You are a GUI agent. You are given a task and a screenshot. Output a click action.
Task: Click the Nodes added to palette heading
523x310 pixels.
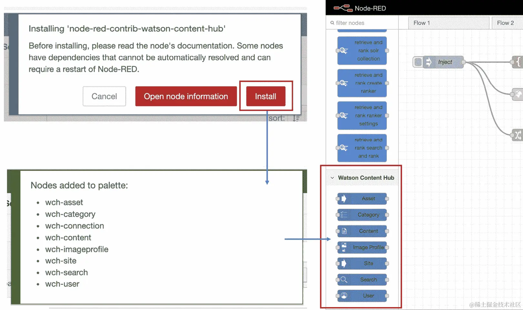click(x=79, y=185)
